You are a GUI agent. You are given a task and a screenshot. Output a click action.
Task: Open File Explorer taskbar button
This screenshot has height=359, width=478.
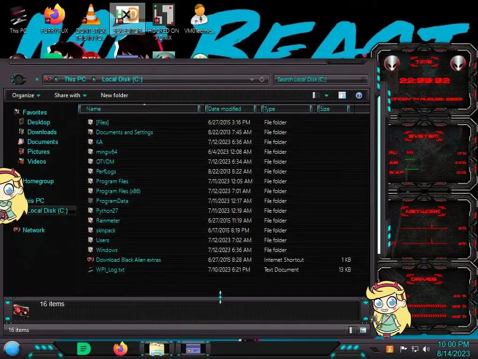point(157,349)
